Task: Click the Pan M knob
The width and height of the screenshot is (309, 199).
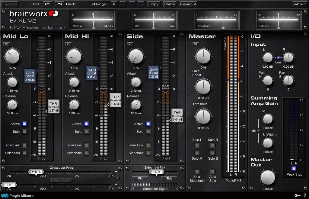Action: [x=268, y=81]
